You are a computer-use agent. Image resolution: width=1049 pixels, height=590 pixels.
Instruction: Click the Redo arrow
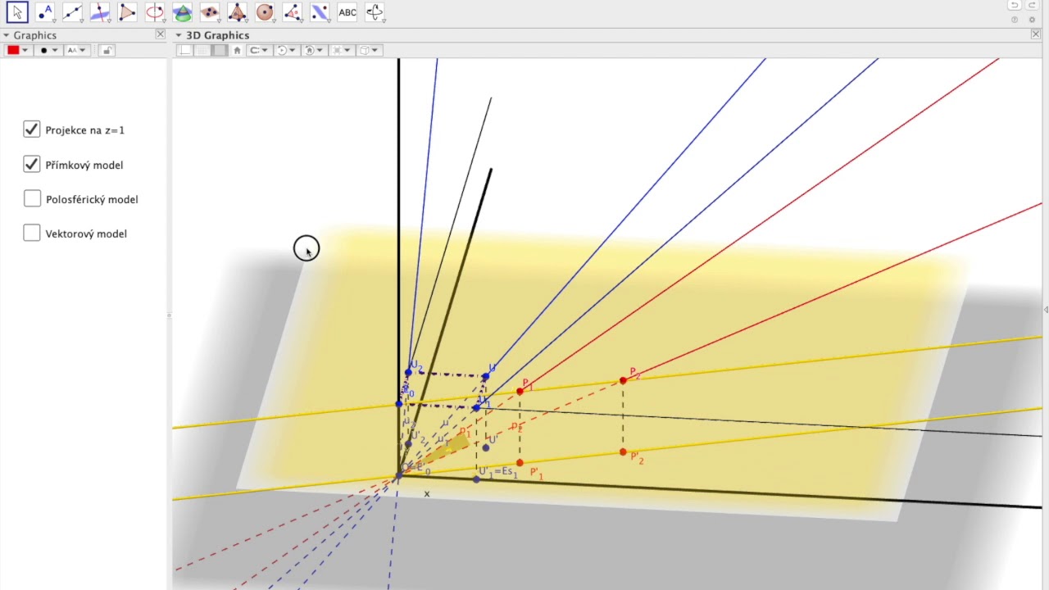1032,6
